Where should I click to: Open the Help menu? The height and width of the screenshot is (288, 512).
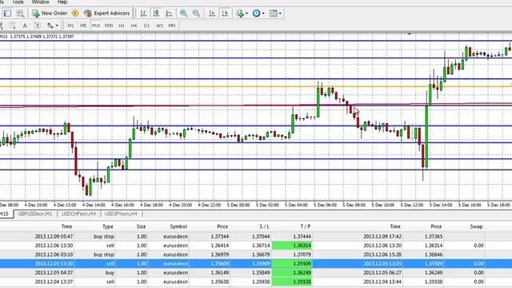click(62, 2)
